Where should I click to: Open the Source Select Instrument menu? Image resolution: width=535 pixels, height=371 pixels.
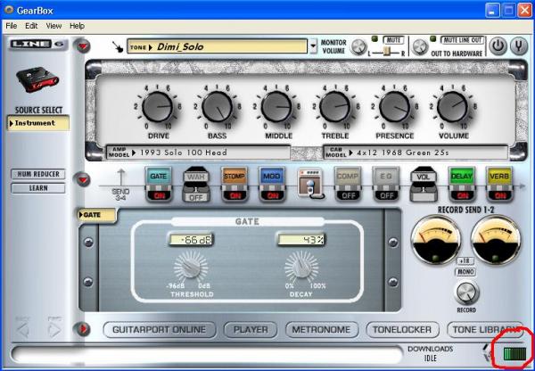point(38,123)
